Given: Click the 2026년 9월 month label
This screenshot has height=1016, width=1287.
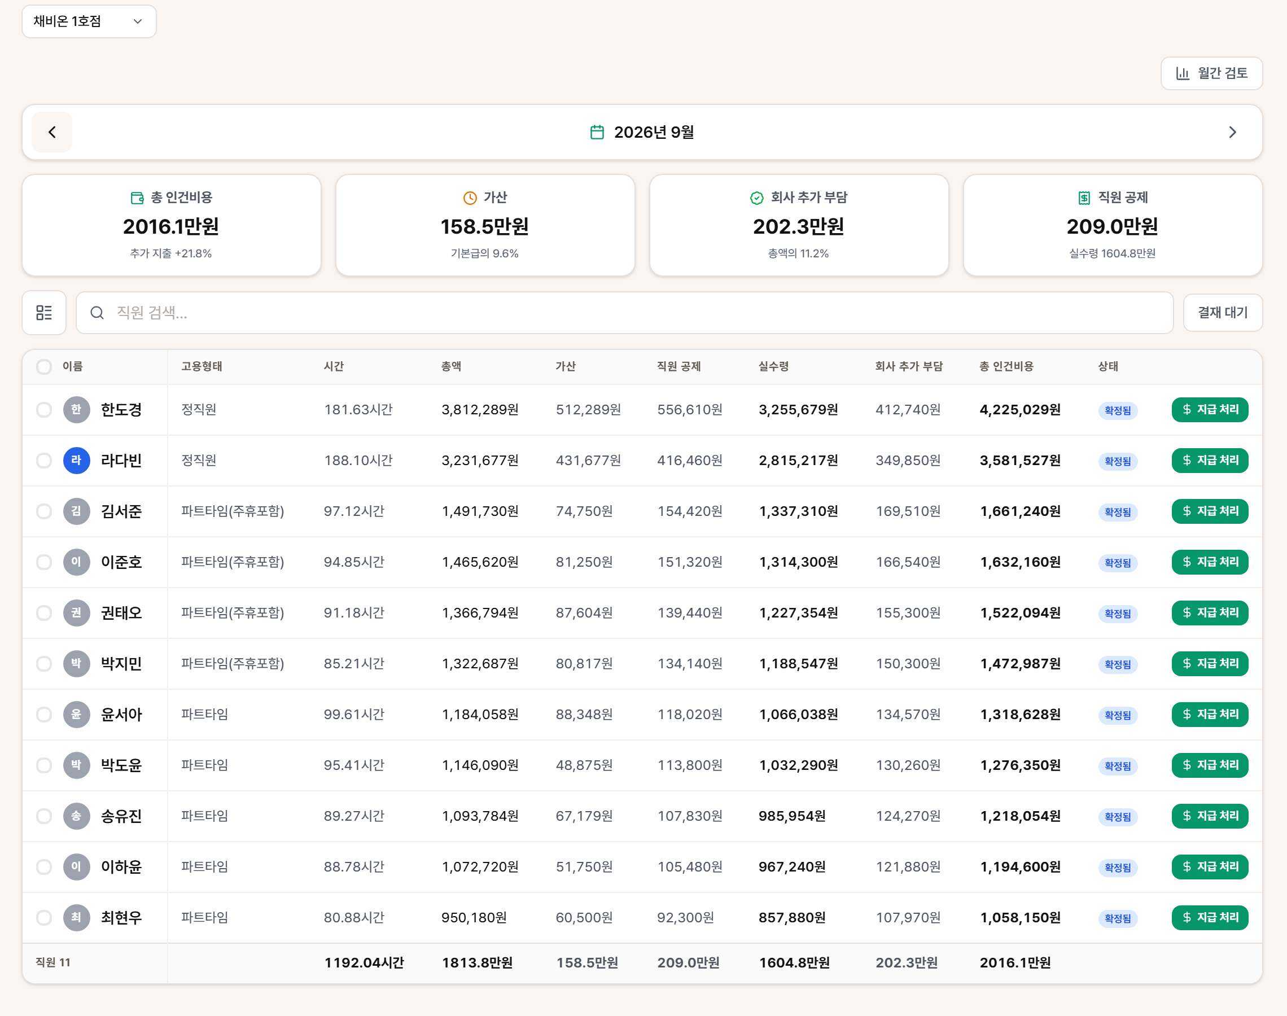Looking at the screenshot, I should [654, 132].
